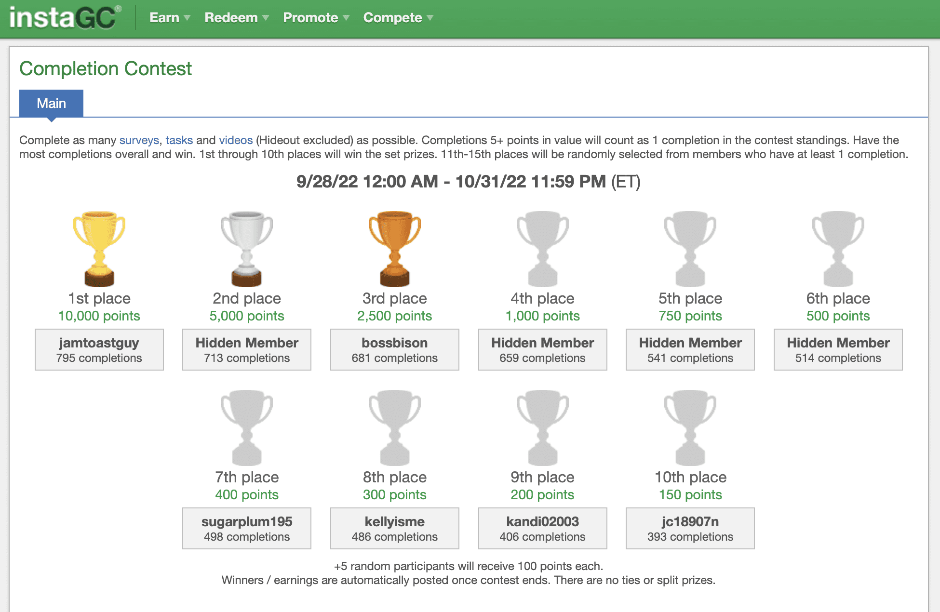Click the gold 1st place trophy icon
Screen dimensions: 940x612
[x=99, y=249]
